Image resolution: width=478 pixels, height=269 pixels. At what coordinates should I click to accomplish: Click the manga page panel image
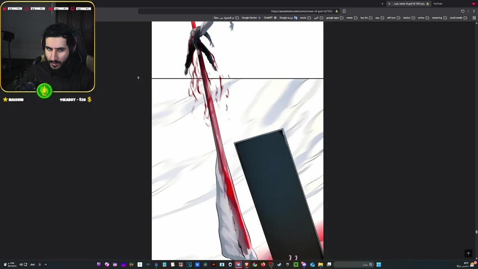[238, 140]
